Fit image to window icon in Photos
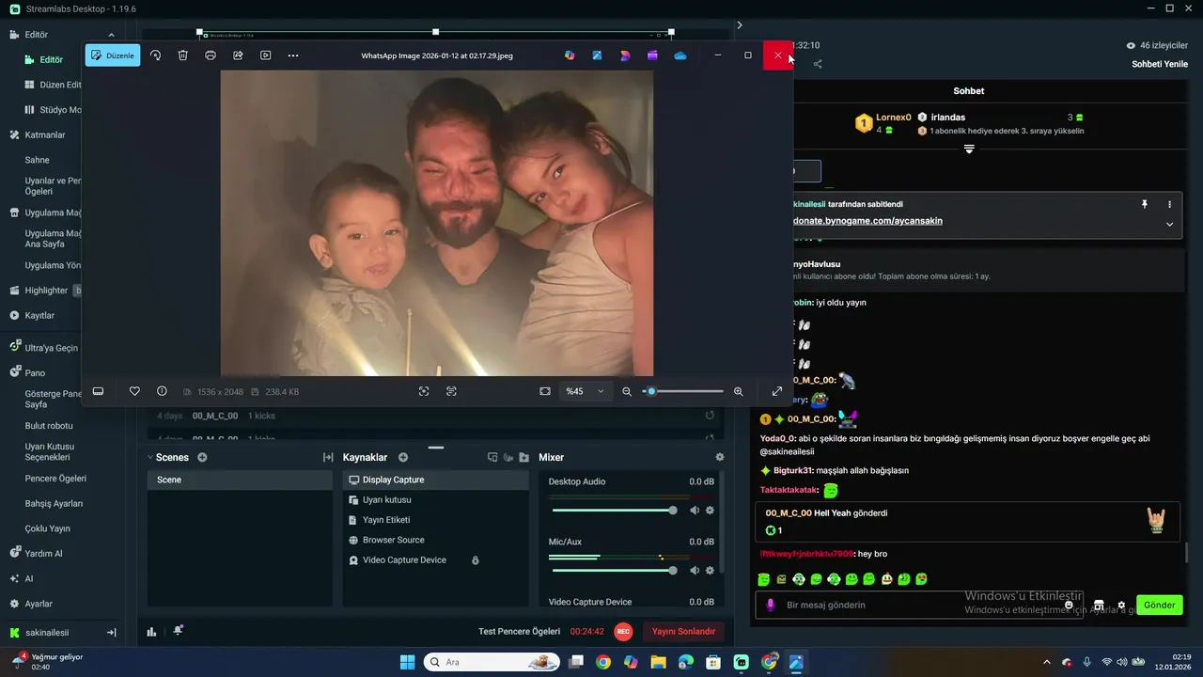The width and height of the screenshot is (1203, 677). pyautogui.click(x=545, y=391)
